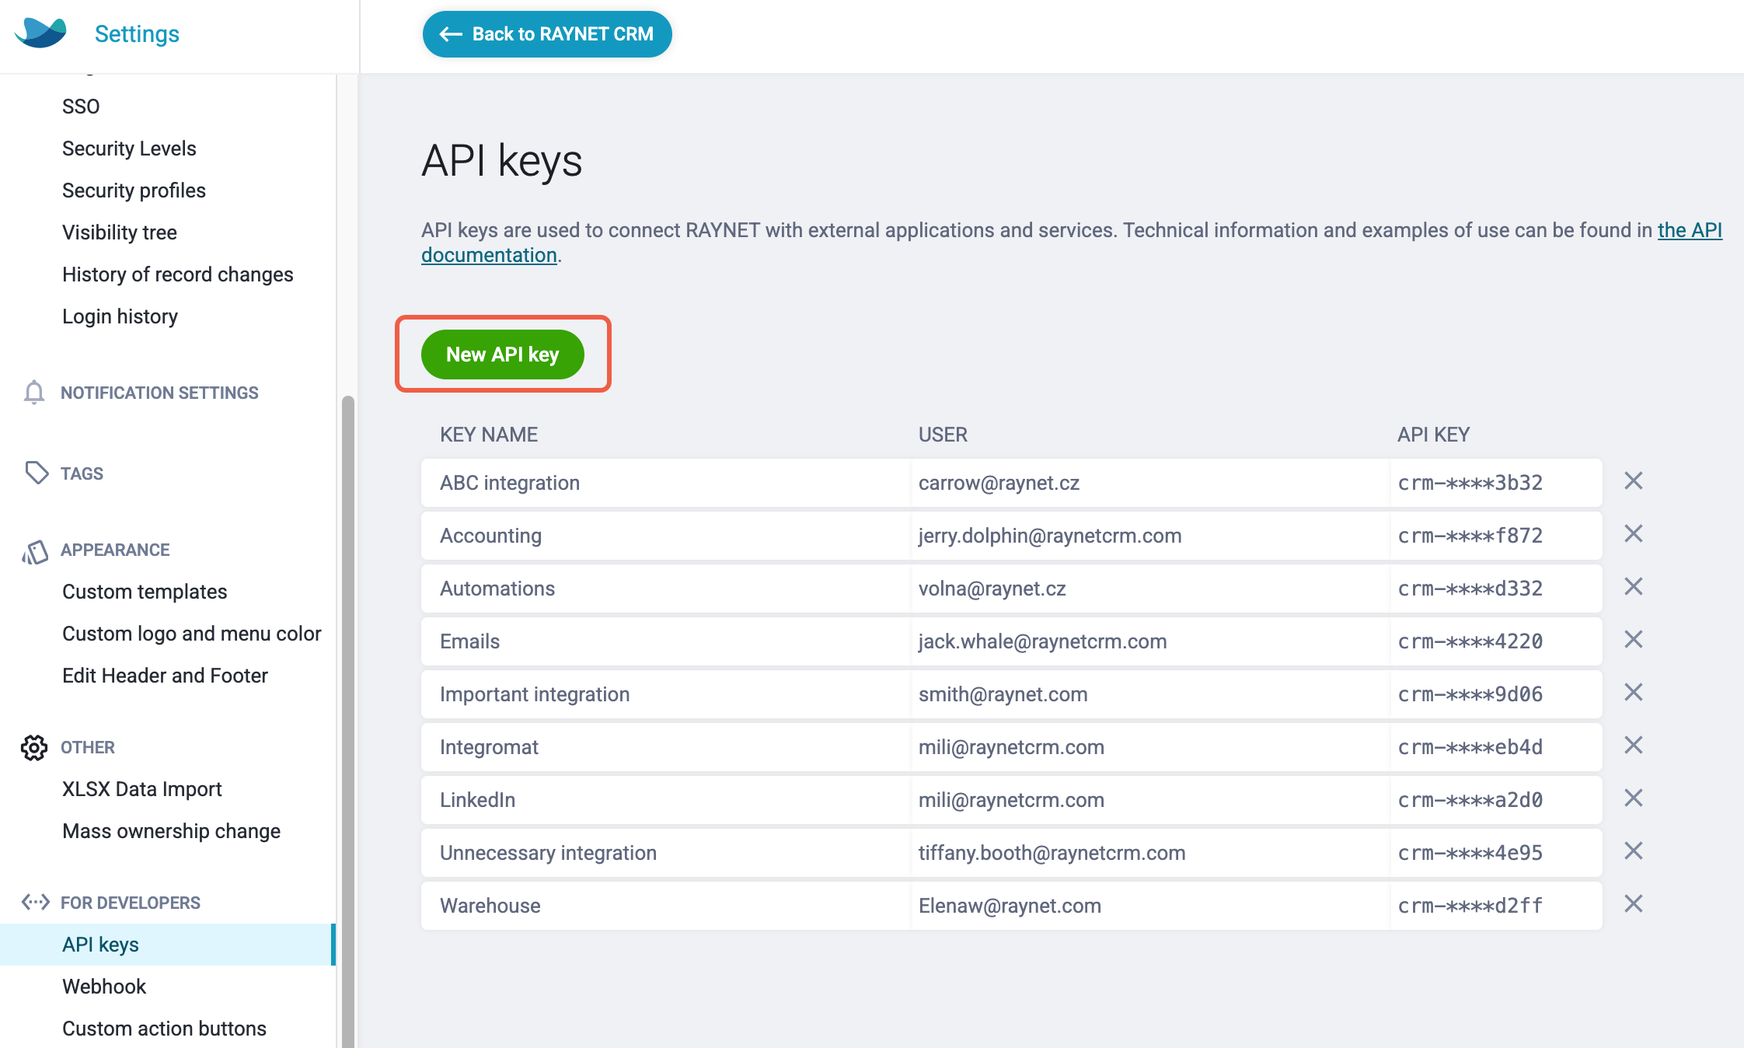This screenshot has height=1048, width=1744.
Task: Open XLSX Data Import page
Action: click(x=142, y=789)
